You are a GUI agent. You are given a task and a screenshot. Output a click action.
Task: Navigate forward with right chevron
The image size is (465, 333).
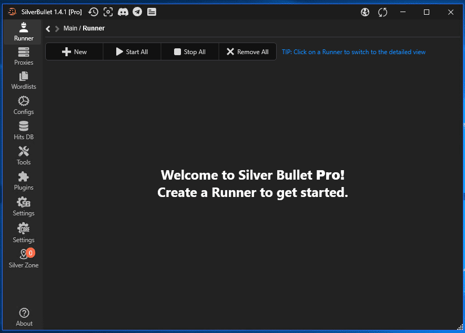(x=57, y=29)
